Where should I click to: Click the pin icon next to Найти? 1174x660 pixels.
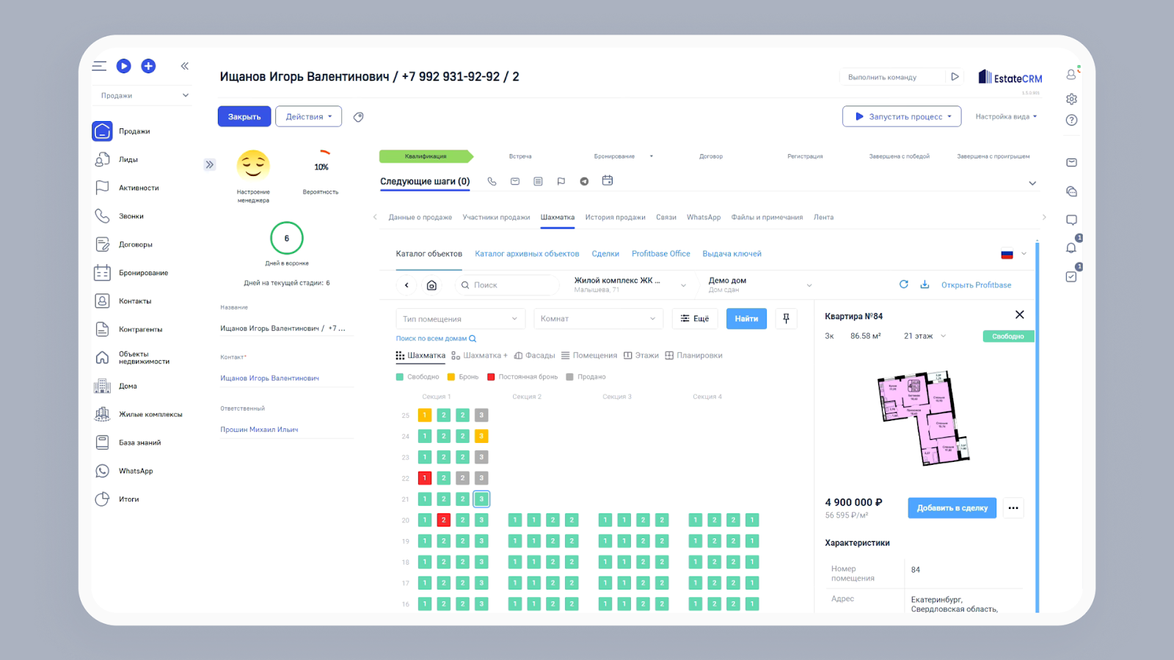click(786, 318)
